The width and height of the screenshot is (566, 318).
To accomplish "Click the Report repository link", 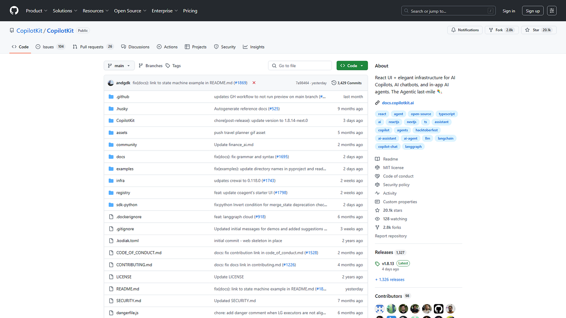I will click(391, 236).
